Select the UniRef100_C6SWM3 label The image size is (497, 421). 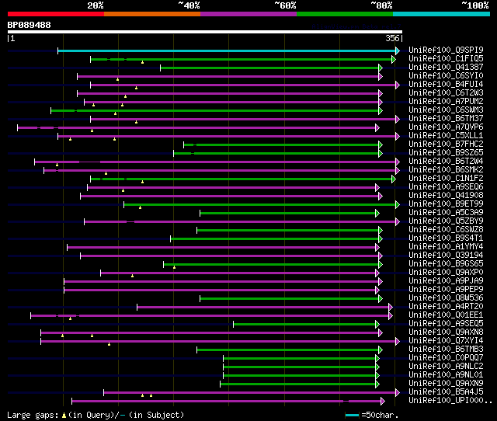(446, 110)
